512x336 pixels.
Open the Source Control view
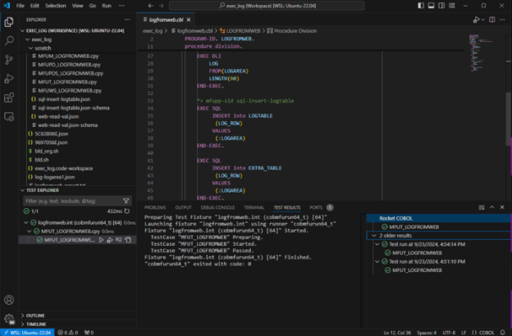9,60
